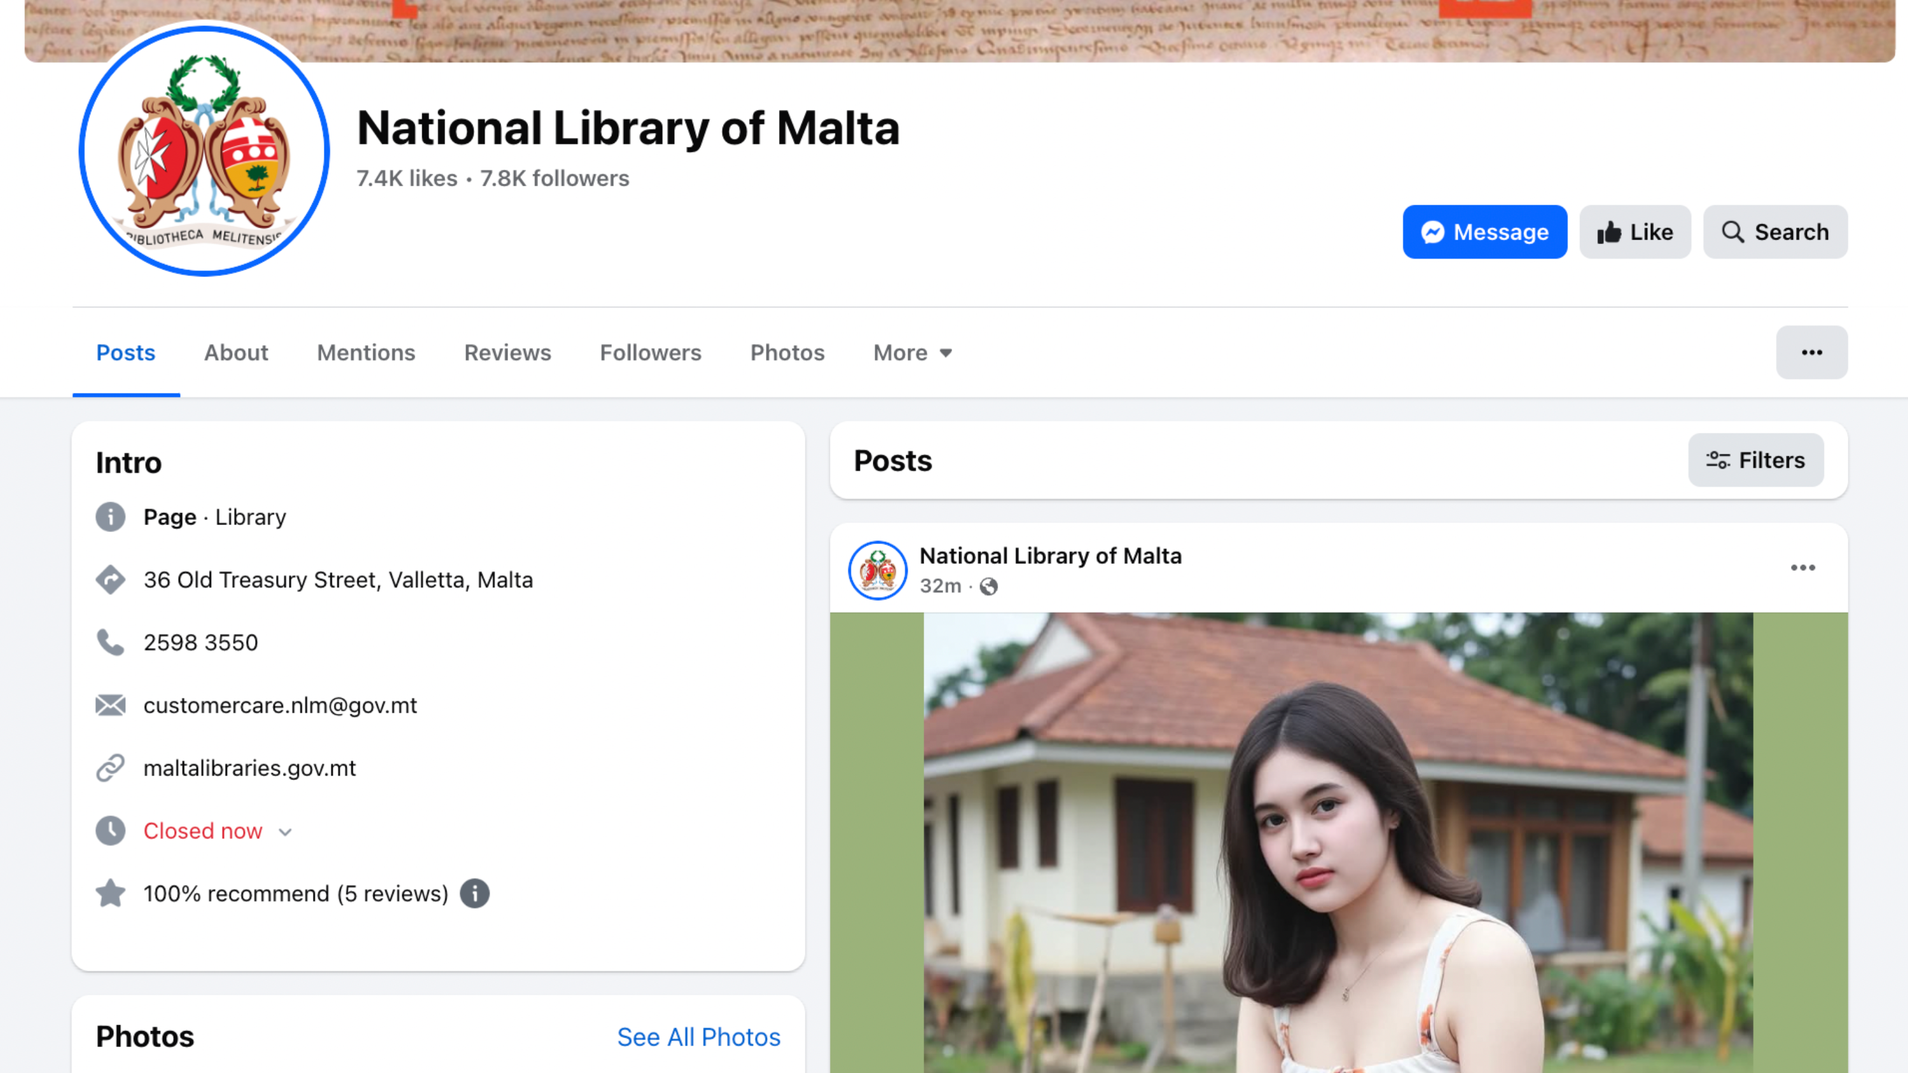Open 100% recommend (5 reviews)

click(x=296, y=894)
